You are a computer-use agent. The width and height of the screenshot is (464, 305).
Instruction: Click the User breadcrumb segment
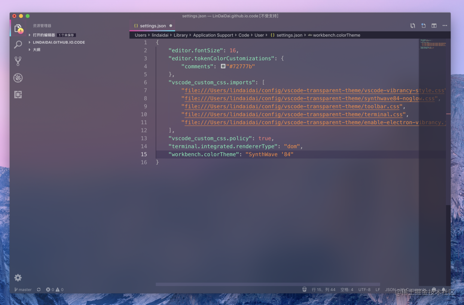click(x=259, y=35)
